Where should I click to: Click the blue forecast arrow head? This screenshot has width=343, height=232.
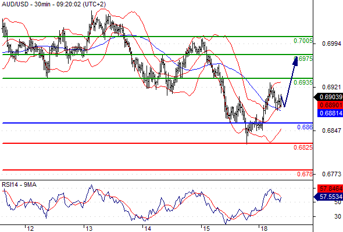pos(295,61)
